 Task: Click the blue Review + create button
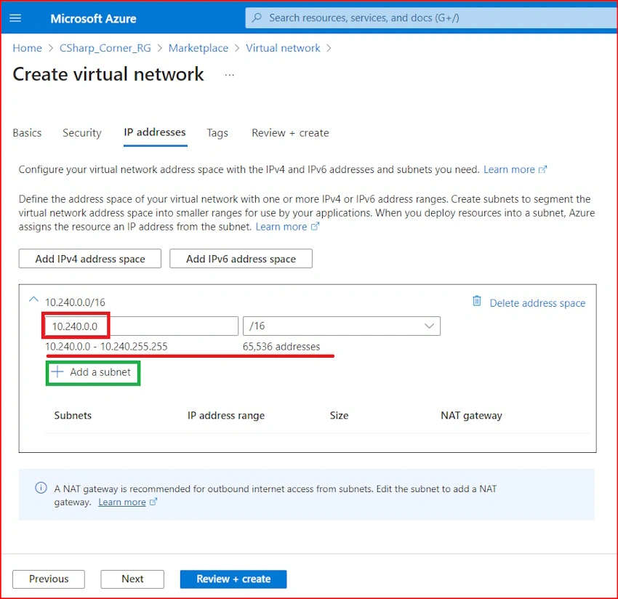coord(233,579)
